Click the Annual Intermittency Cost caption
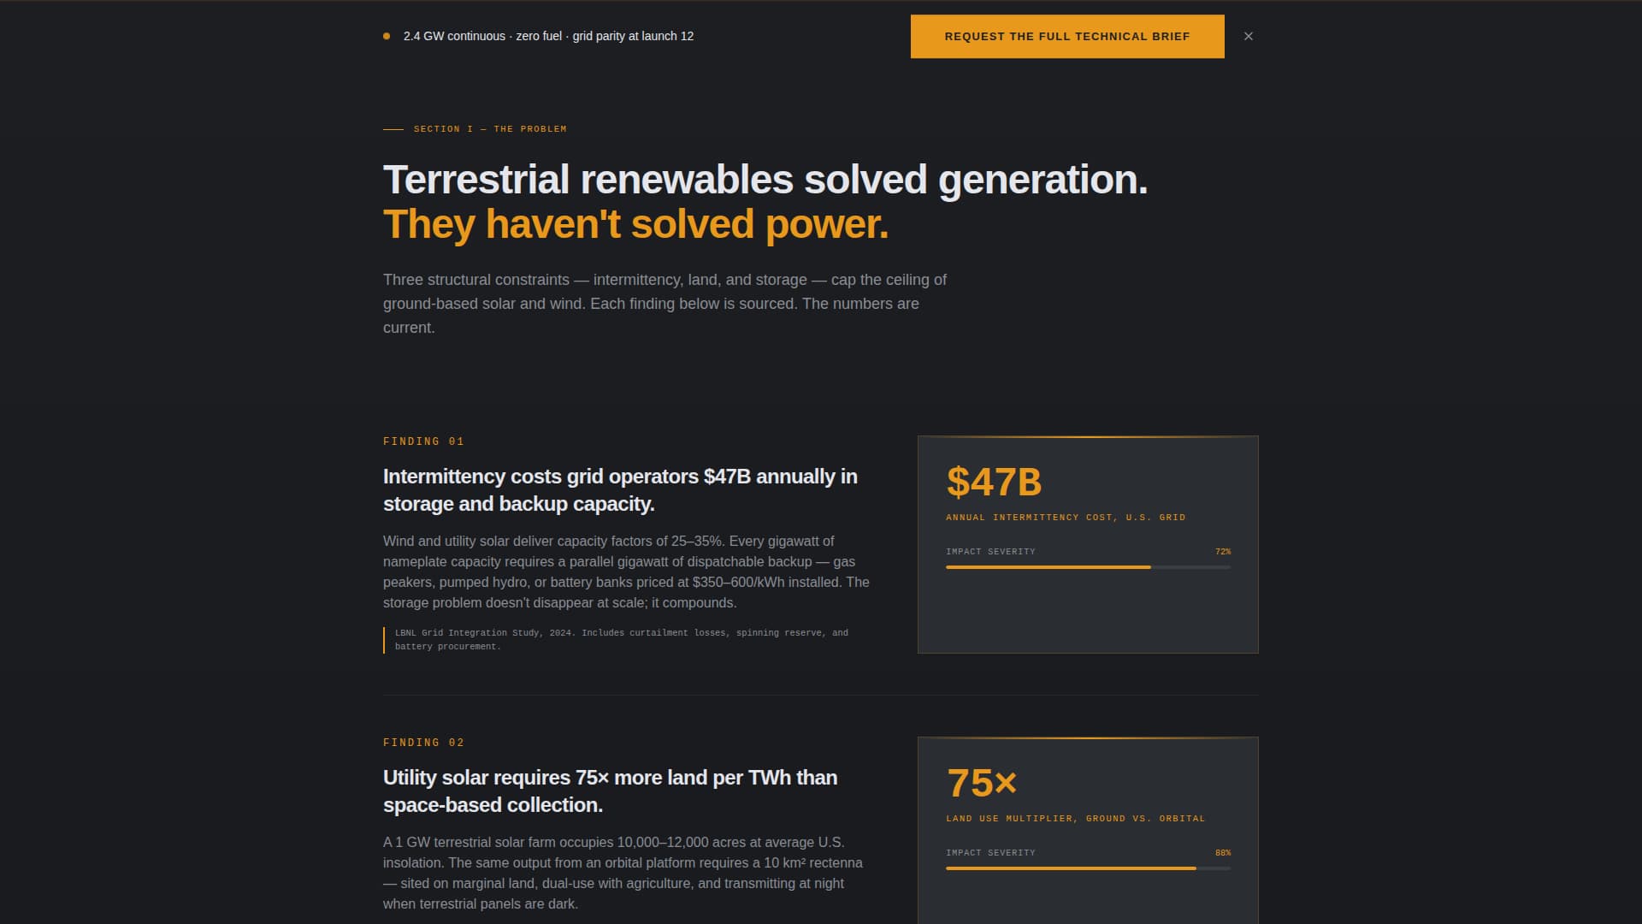This screenshot has height=924, width=1642. tap(1066, 518)
